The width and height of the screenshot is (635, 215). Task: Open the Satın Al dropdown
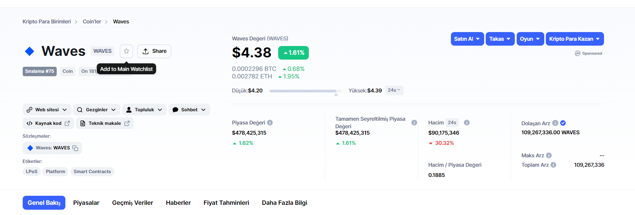pos(467,39)
